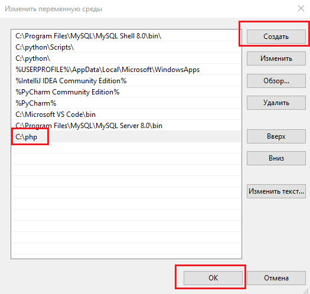This screenshot has width=310, height=294.
Task: Select the %PyCharm% entry
Action: [126, 103]
